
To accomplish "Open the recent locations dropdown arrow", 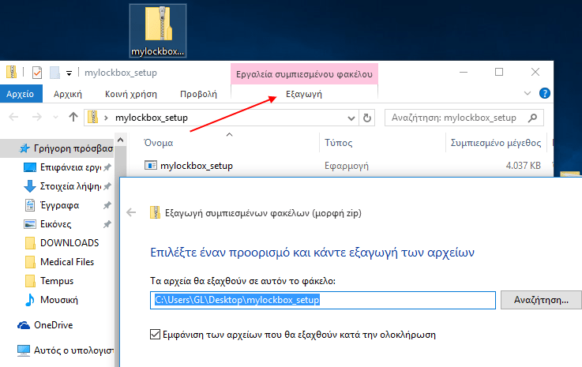I will tap(56, 118).
